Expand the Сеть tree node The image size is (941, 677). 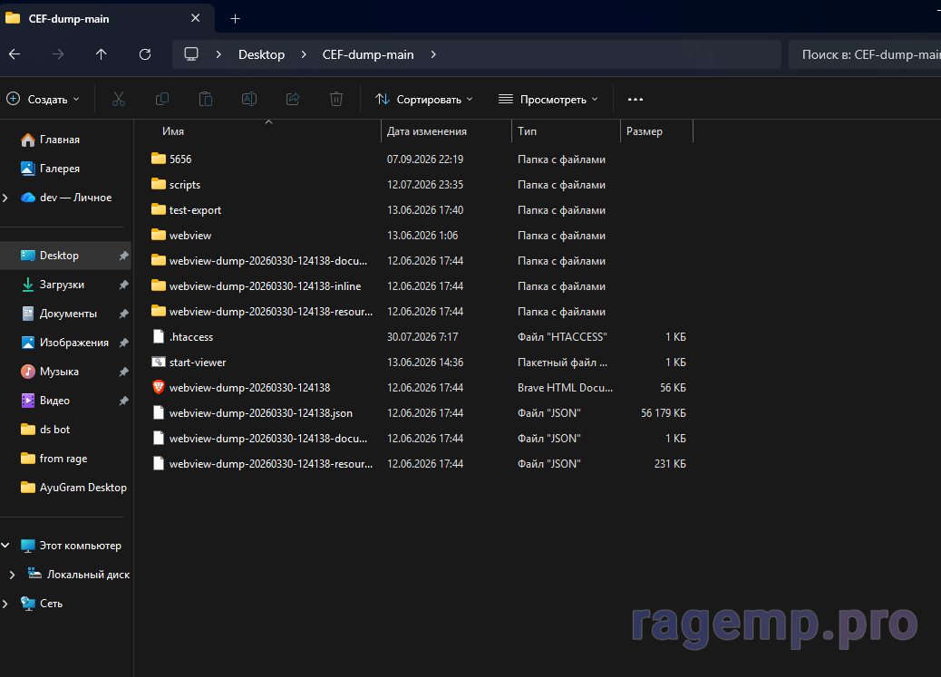coord(5,604)
